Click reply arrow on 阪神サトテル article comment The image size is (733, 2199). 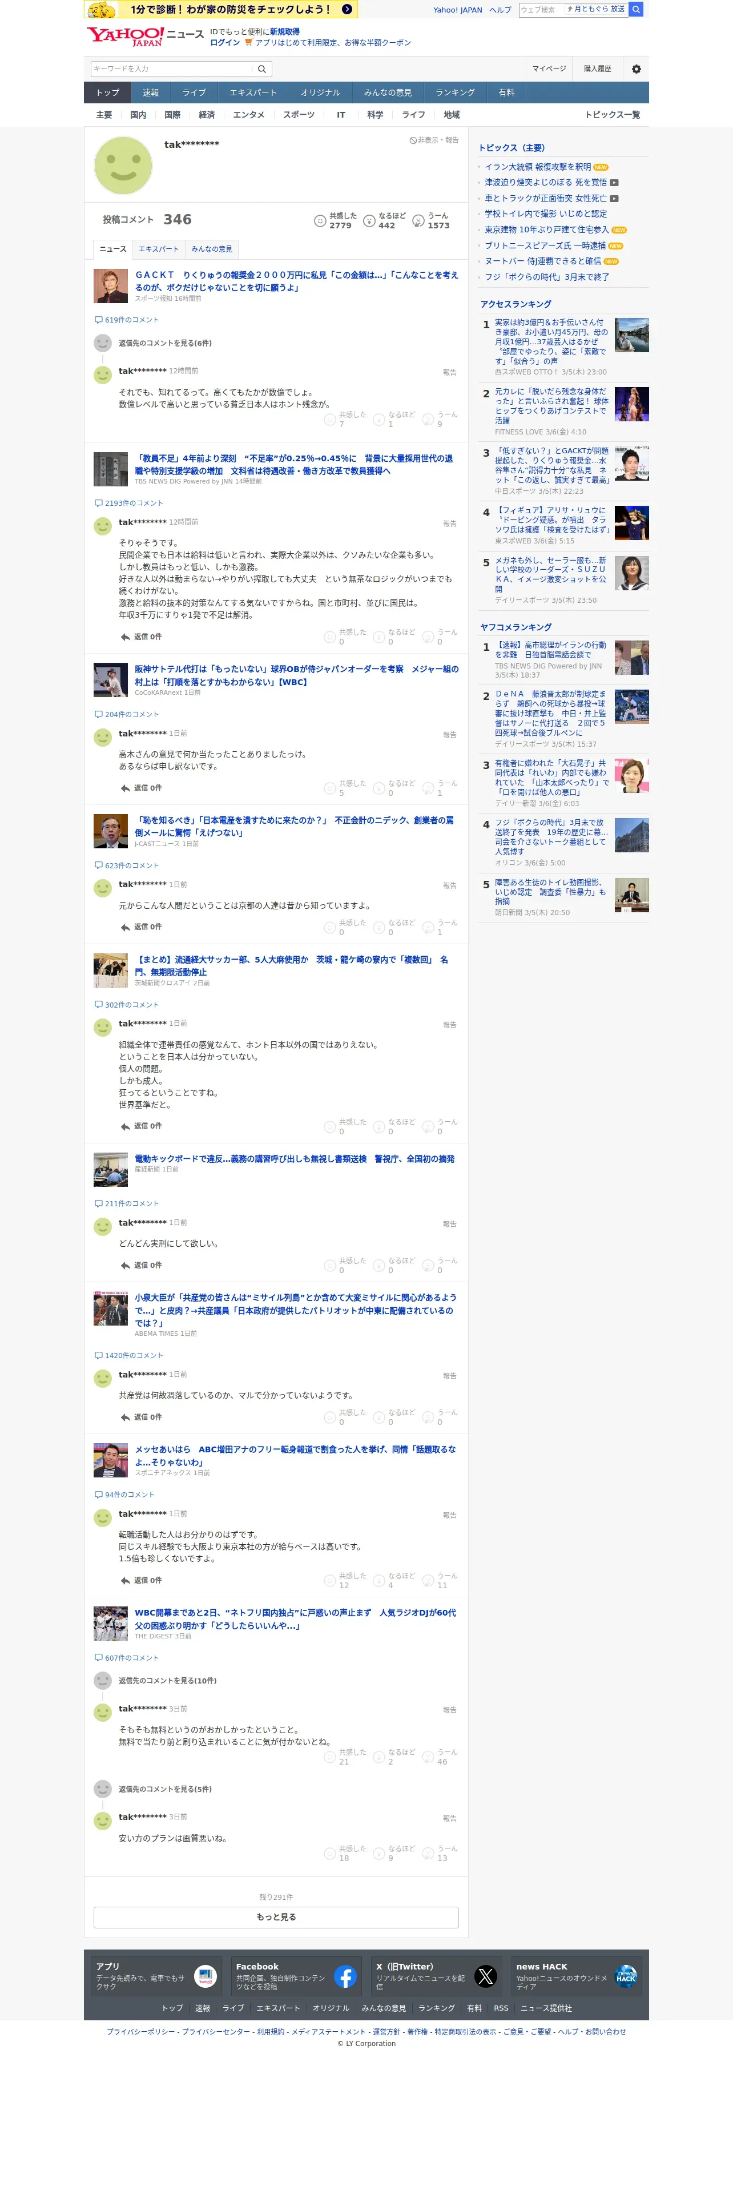(x=126, y=788)
